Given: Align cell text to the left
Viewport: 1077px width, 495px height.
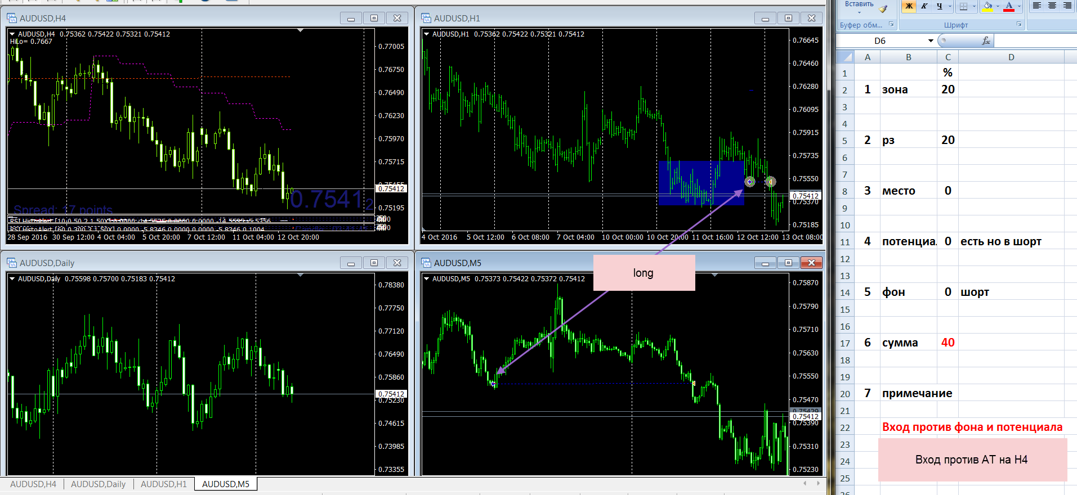Looking at the screenshot, I should click(x=1036, y=6).
